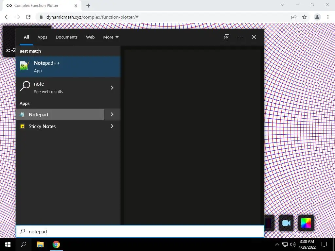Switch to the All search tab
335x251 pixels.
point(26,37)
